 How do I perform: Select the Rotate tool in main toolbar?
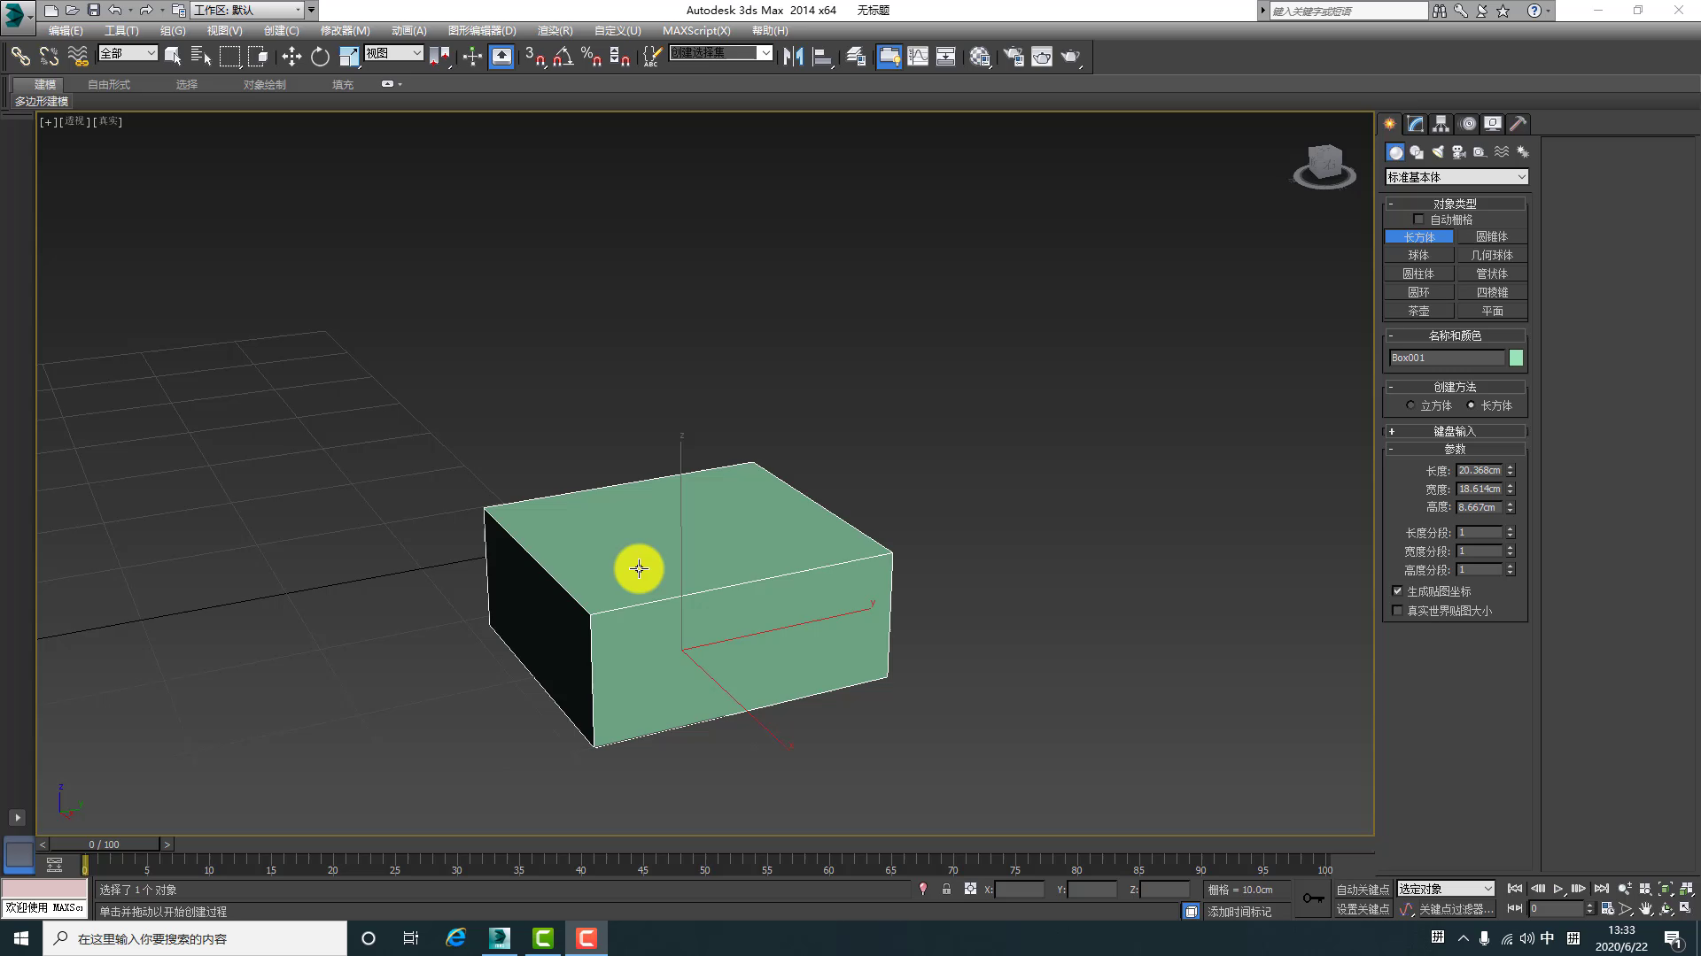point(320,57)
